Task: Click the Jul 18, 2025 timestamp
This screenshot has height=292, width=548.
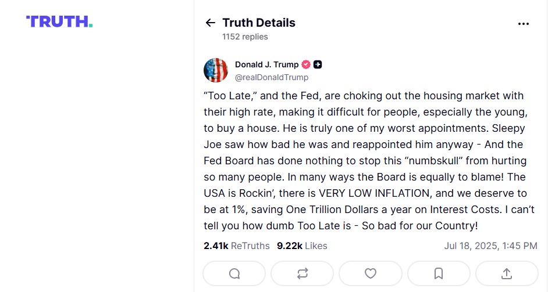Action: pos(490,246)
